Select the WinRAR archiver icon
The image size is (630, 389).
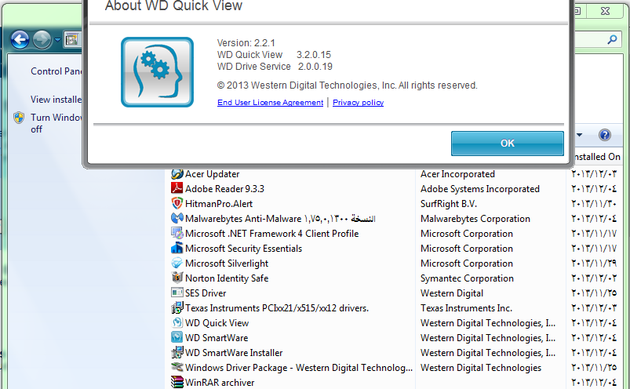pos(177,382)
